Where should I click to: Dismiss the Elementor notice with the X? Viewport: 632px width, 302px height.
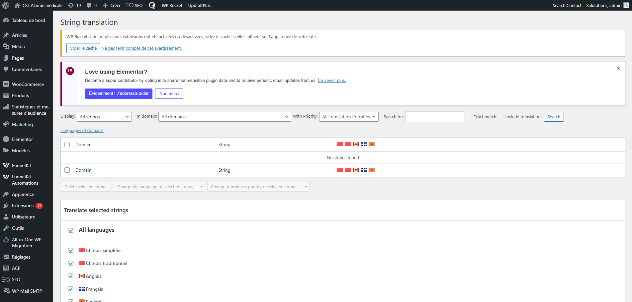[x=618, y=68]
